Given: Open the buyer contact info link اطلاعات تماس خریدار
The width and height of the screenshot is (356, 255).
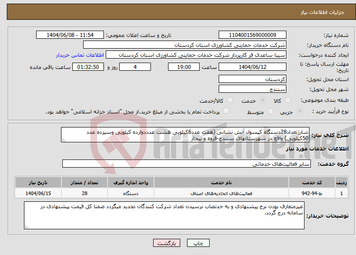Looking at the screenshot, I should click(x=80, y=55).
